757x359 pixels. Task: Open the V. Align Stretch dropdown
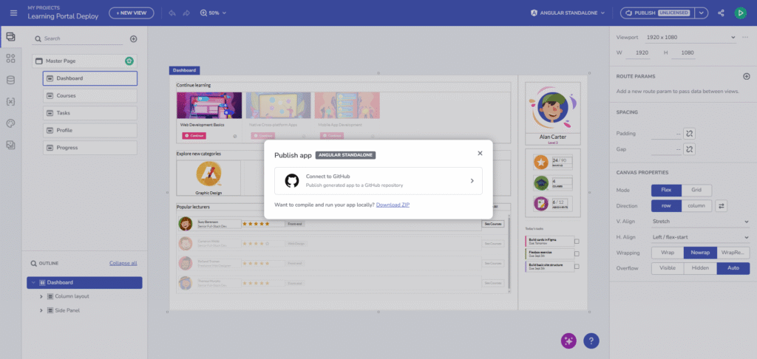pyautogui.click(x=700, y=222)
